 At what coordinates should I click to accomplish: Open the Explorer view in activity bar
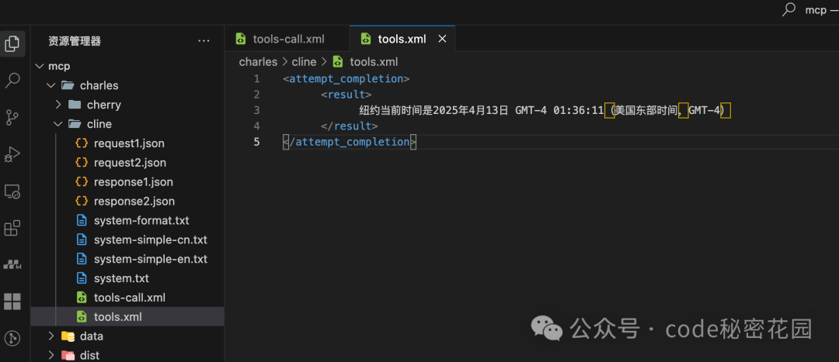[12, 43]
